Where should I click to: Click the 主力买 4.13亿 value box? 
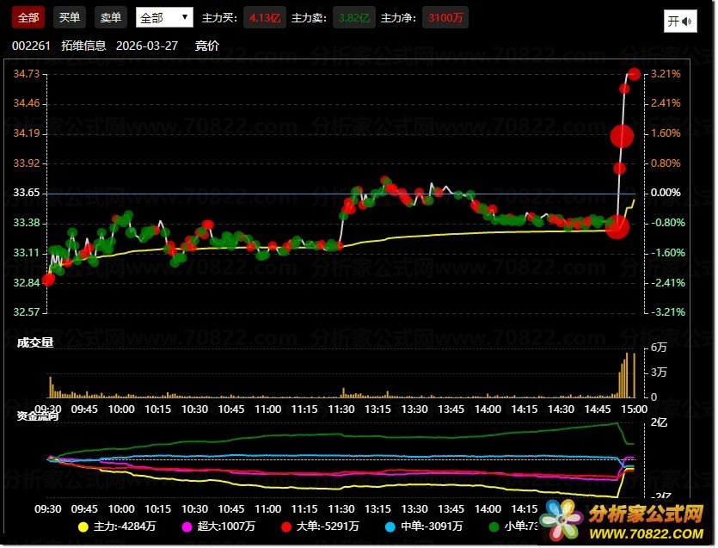(265, 18)
